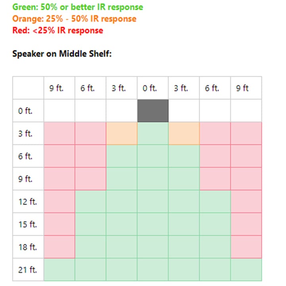The width and height of the screenshot is (286, 286).
Task: Select the green center cell in 3 ft. row
Action: point(153,133)
